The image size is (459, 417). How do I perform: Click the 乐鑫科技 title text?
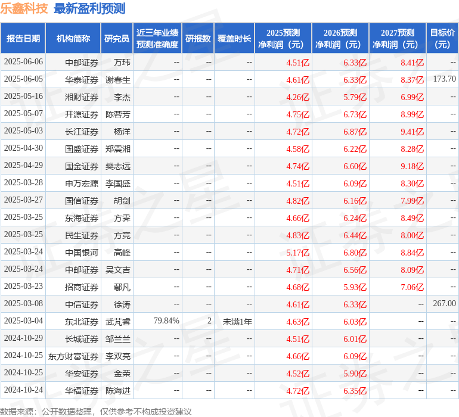[x=24, y=8]
